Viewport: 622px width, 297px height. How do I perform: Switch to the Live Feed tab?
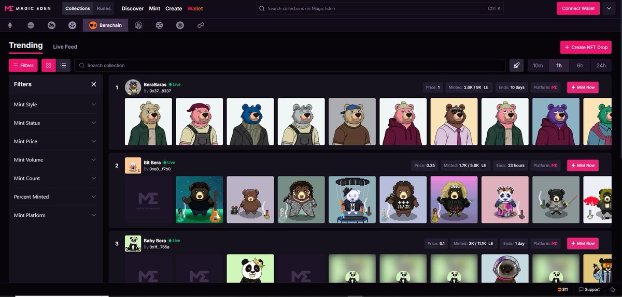point(65,47)
